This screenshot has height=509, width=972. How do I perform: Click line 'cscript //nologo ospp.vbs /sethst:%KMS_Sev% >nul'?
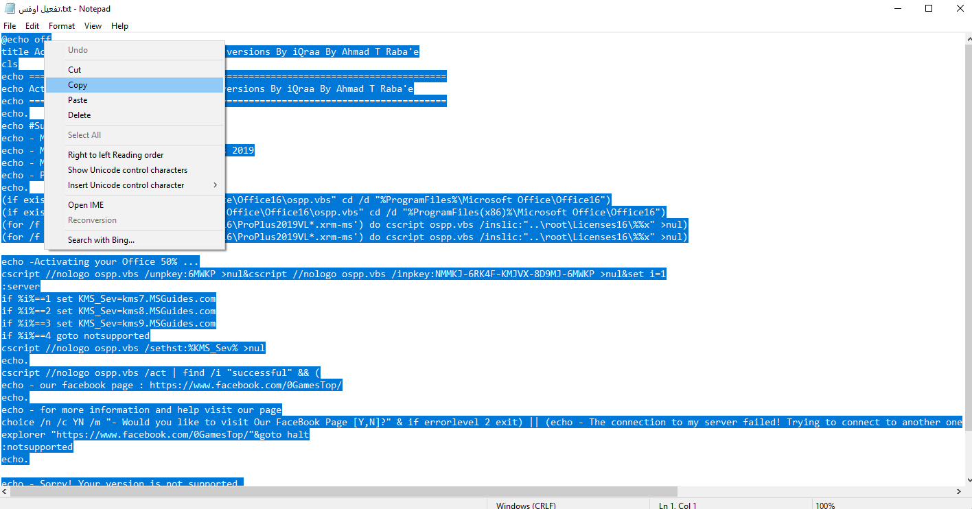(x=133, y=348)
